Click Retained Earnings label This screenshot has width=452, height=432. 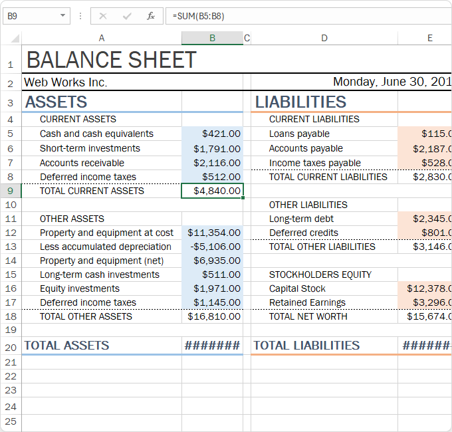click(307, 302)
